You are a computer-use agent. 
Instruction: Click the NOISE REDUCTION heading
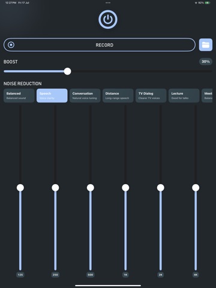pyautogui.click(x=23, y=83)
